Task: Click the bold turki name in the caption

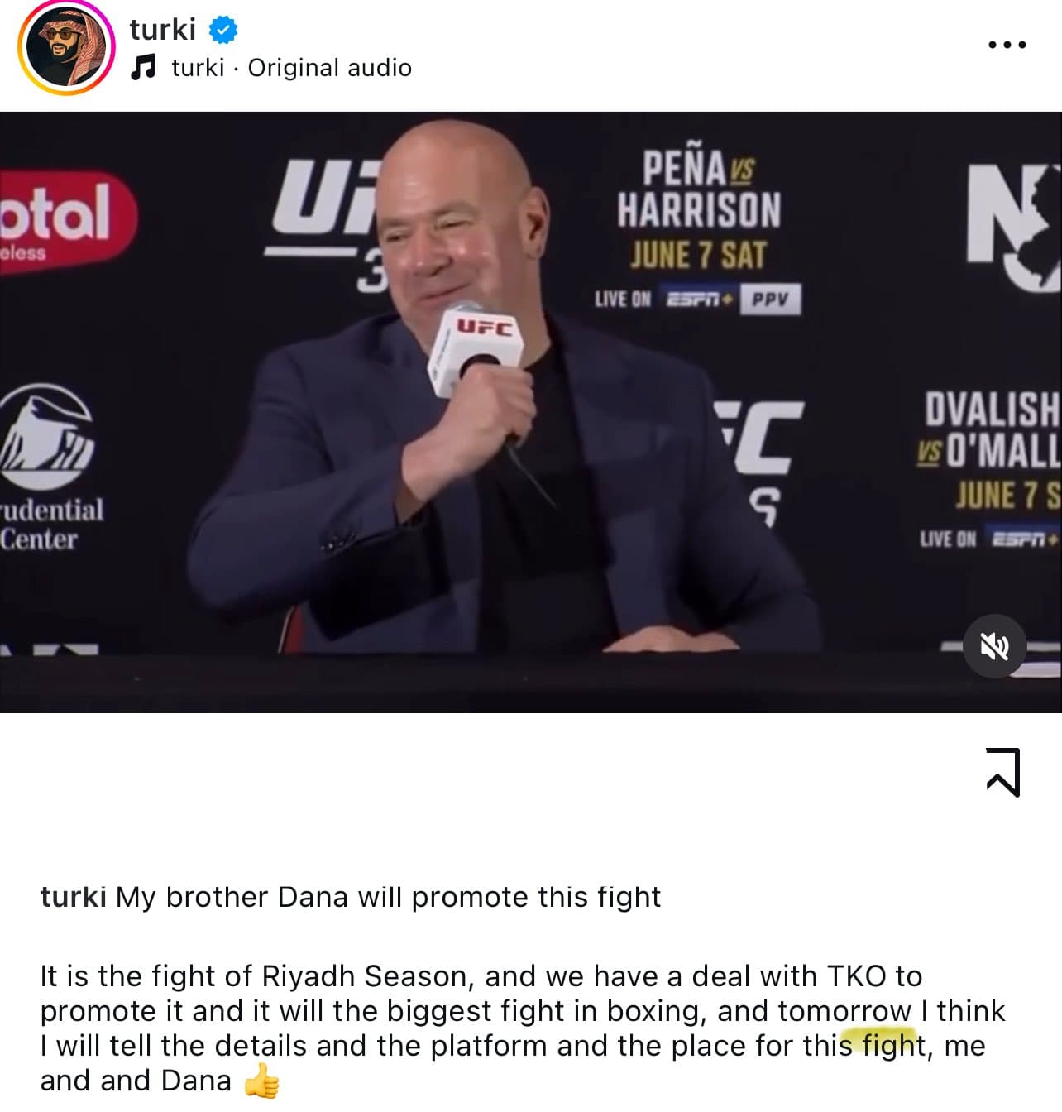Action: pyautogui.click(x=73, y=897)
